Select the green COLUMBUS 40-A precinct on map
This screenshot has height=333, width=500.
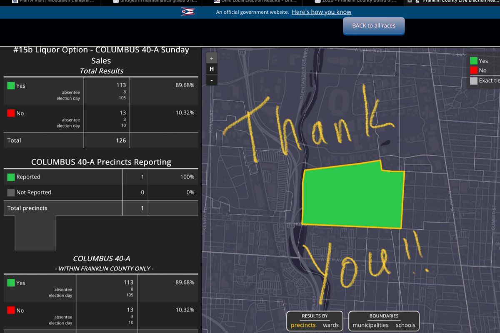click(x=352, y=196)
